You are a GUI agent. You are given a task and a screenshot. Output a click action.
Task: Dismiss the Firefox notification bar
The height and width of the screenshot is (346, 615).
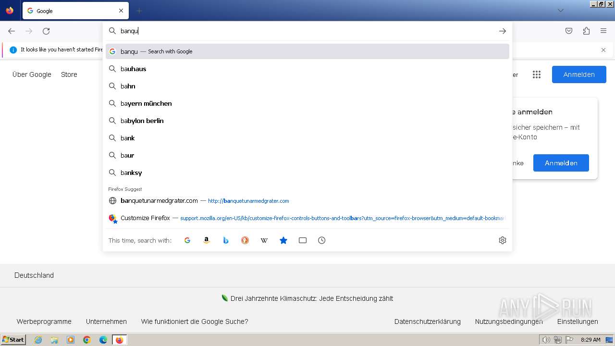pos(603,50)
